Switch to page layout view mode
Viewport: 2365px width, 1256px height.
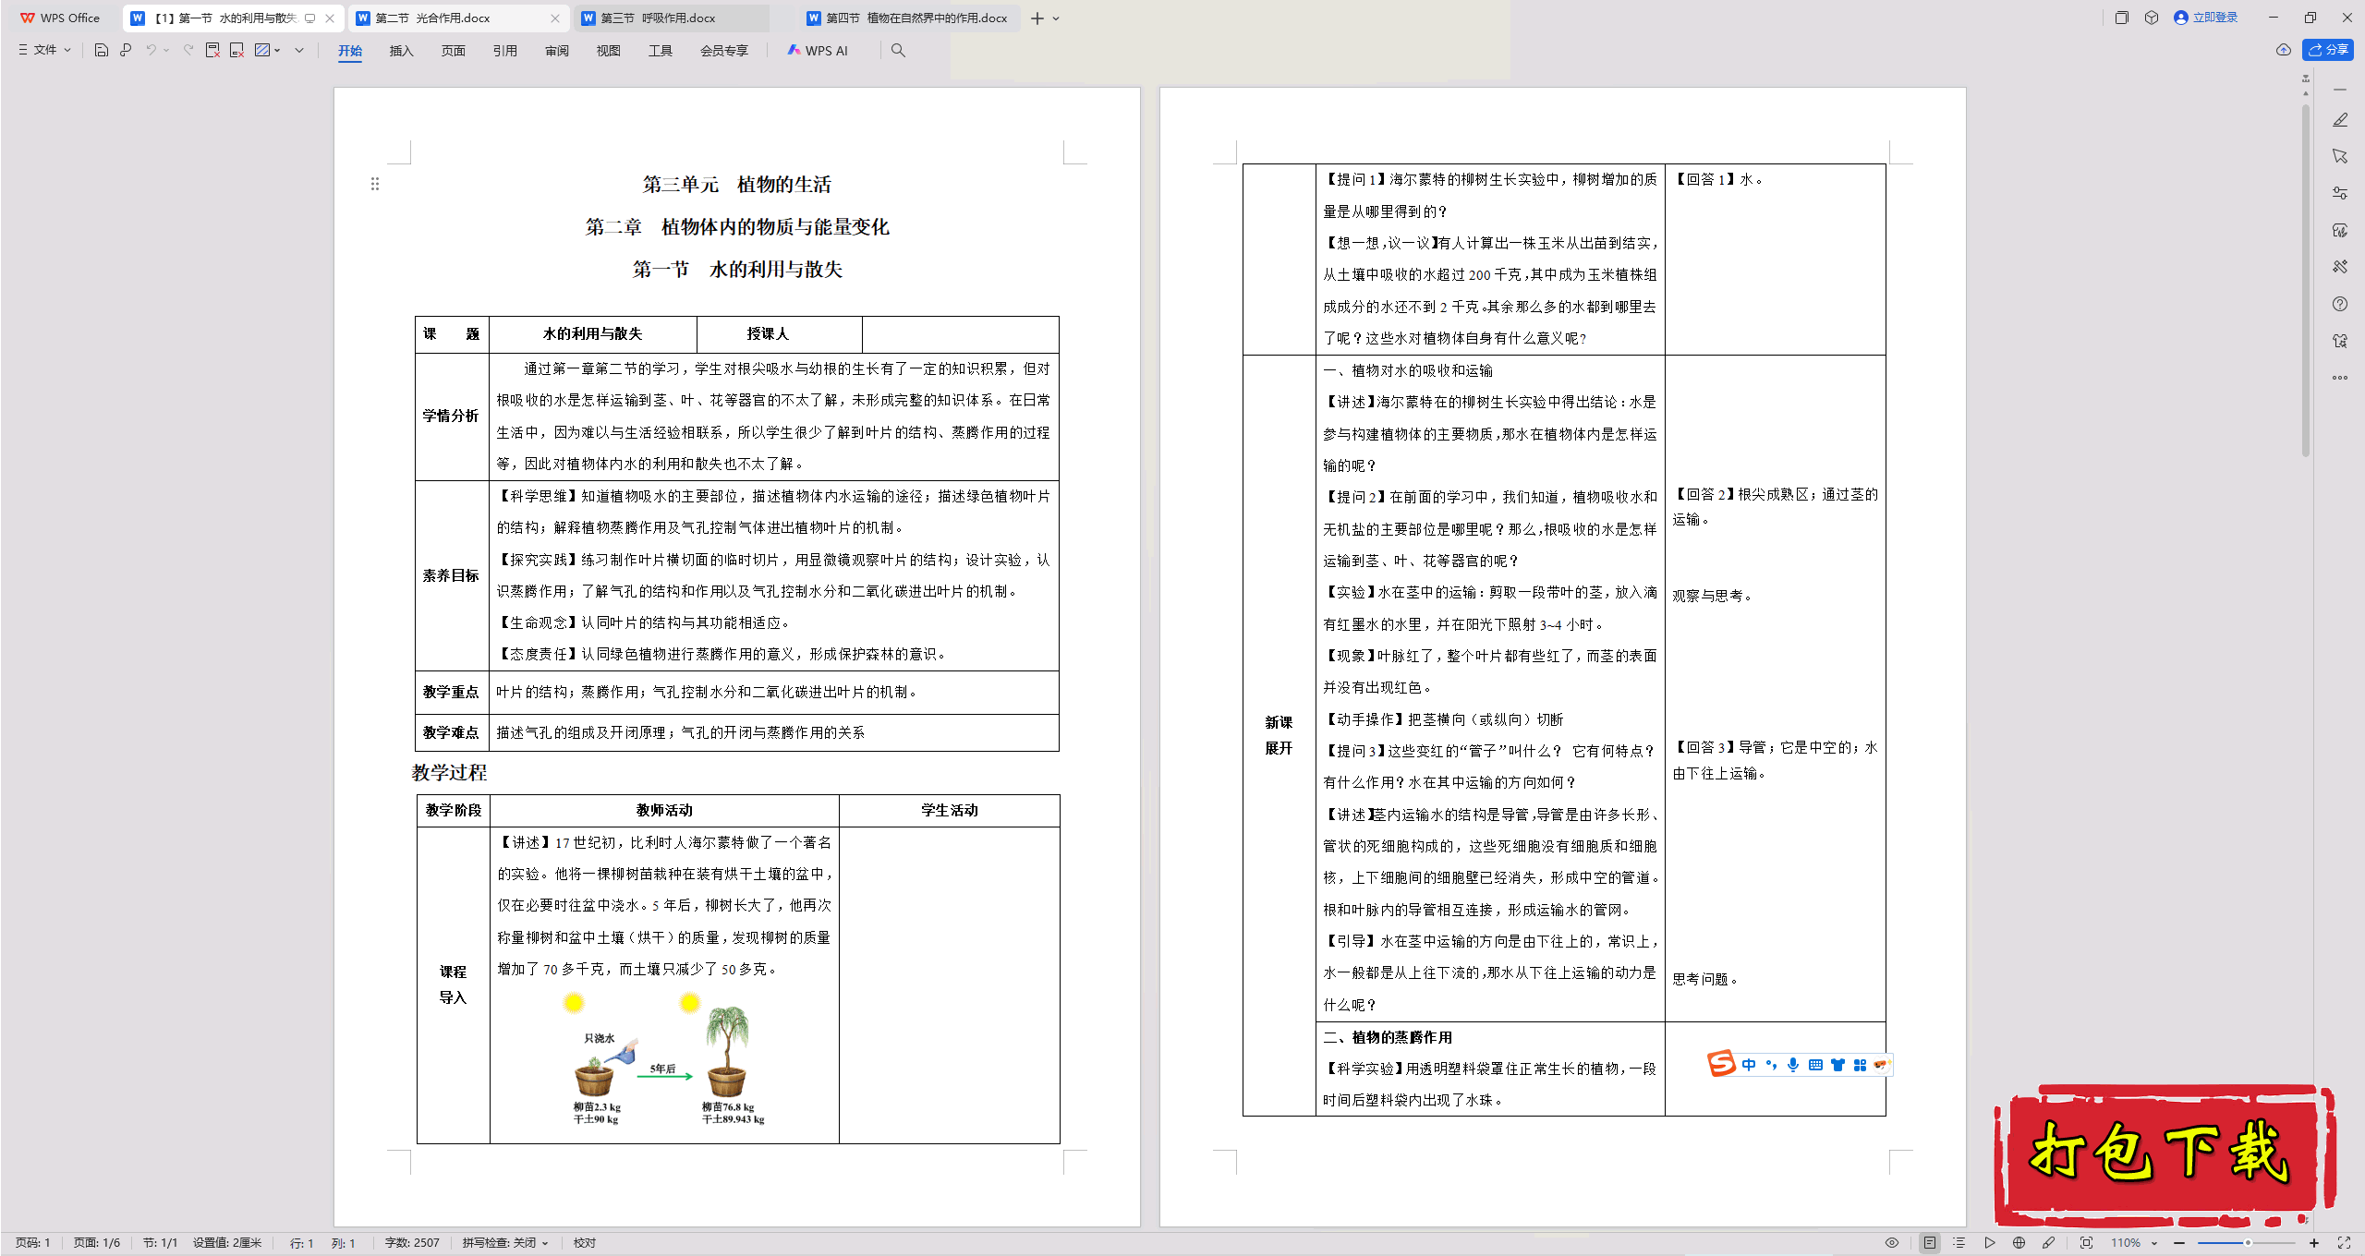[x=1930, y=1243]
